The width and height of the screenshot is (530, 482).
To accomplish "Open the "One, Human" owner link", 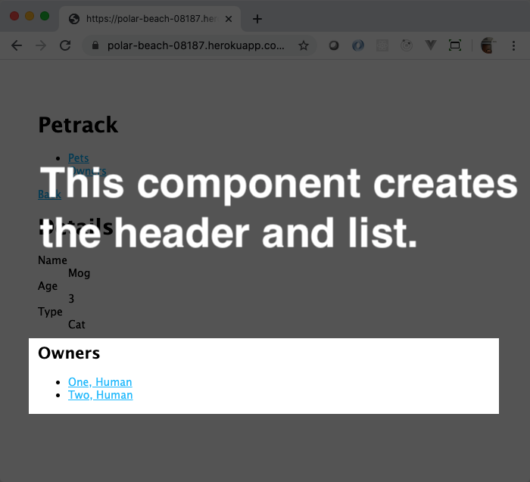I will [x=100, y=382].
